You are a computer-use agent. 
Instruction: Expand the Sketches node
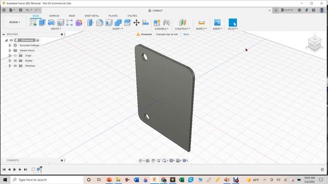[x=10, y=66]
